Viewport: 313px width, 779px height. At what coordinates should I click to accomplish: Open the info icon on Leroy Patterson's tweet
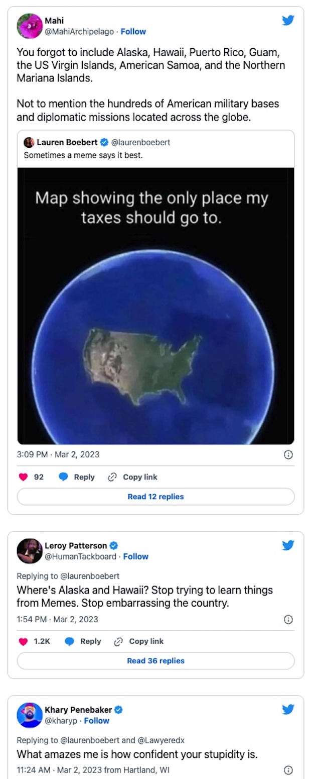coord(288,619)
